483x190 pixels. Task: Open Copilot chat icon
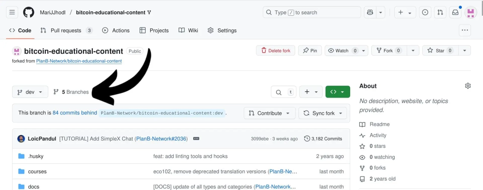pyautogui.click(x=370, y=12)
